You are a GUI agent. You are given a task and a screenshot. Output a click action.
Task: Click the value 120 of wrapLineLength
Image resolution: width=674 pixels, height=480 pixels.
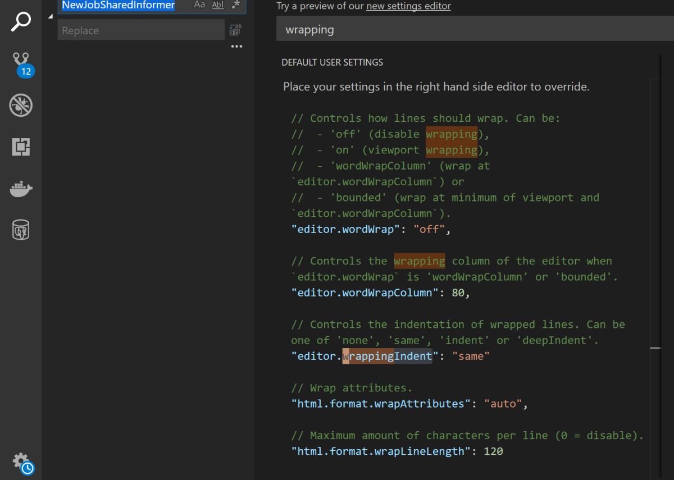point(493,451)
